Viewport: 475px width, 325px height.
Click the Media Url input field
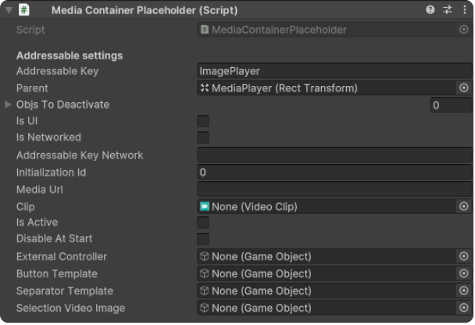point(334,190)
